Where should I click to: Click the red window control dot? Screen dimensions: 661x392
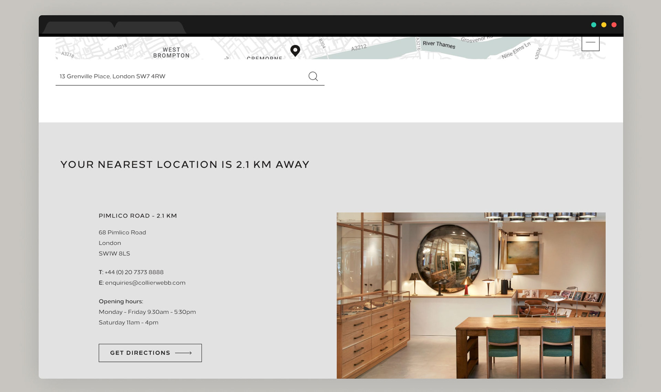pyautogui.click(x=614, y=25)
